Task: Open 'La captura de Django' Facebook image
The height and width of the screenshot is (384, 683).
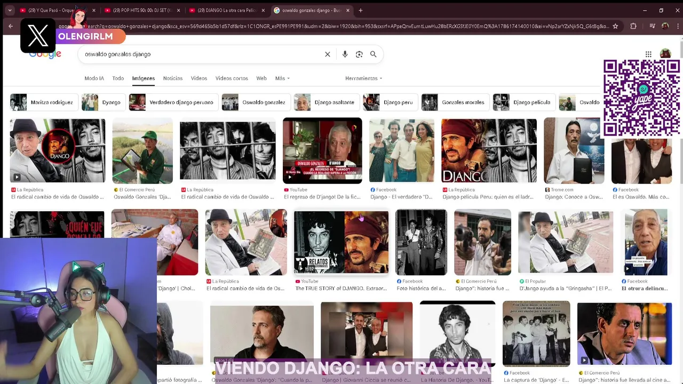Action: click(x=536, y=334)
